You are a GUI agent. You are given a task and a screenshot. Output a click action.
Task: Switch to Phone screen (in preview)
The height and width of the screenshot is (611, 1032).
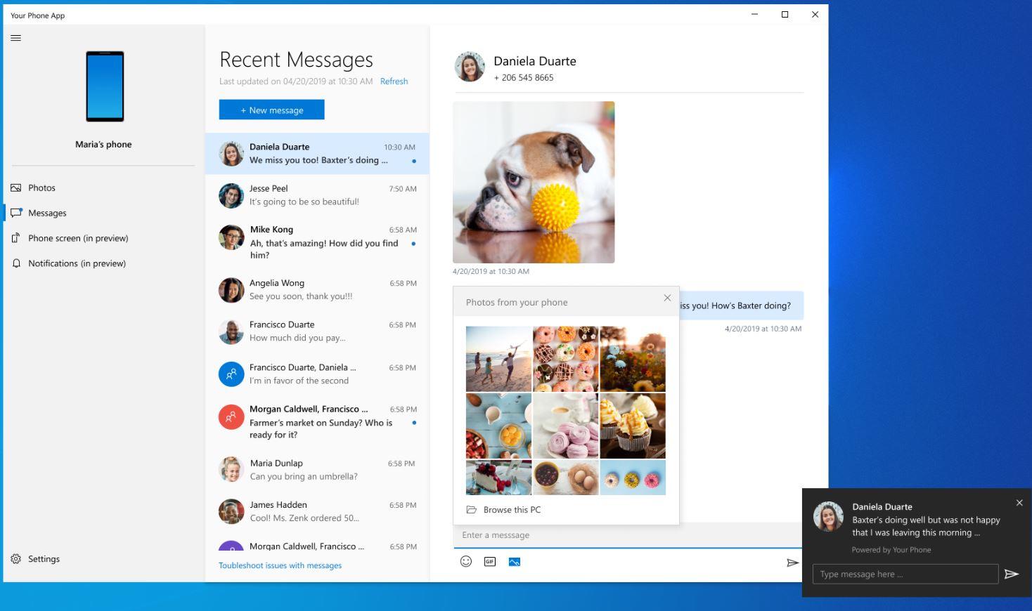coord(77,238)
